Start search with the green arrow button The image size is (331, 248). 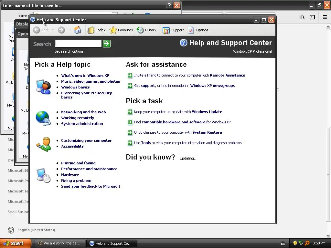[x=107, y=44]
